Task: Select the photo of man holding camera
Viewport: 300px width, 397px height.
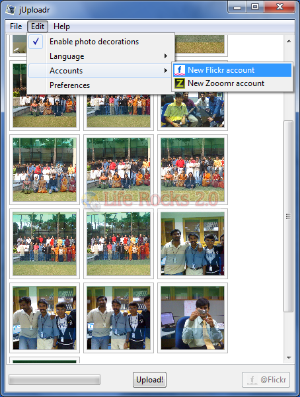Action: pyautogui.click(x=192, y=318)
